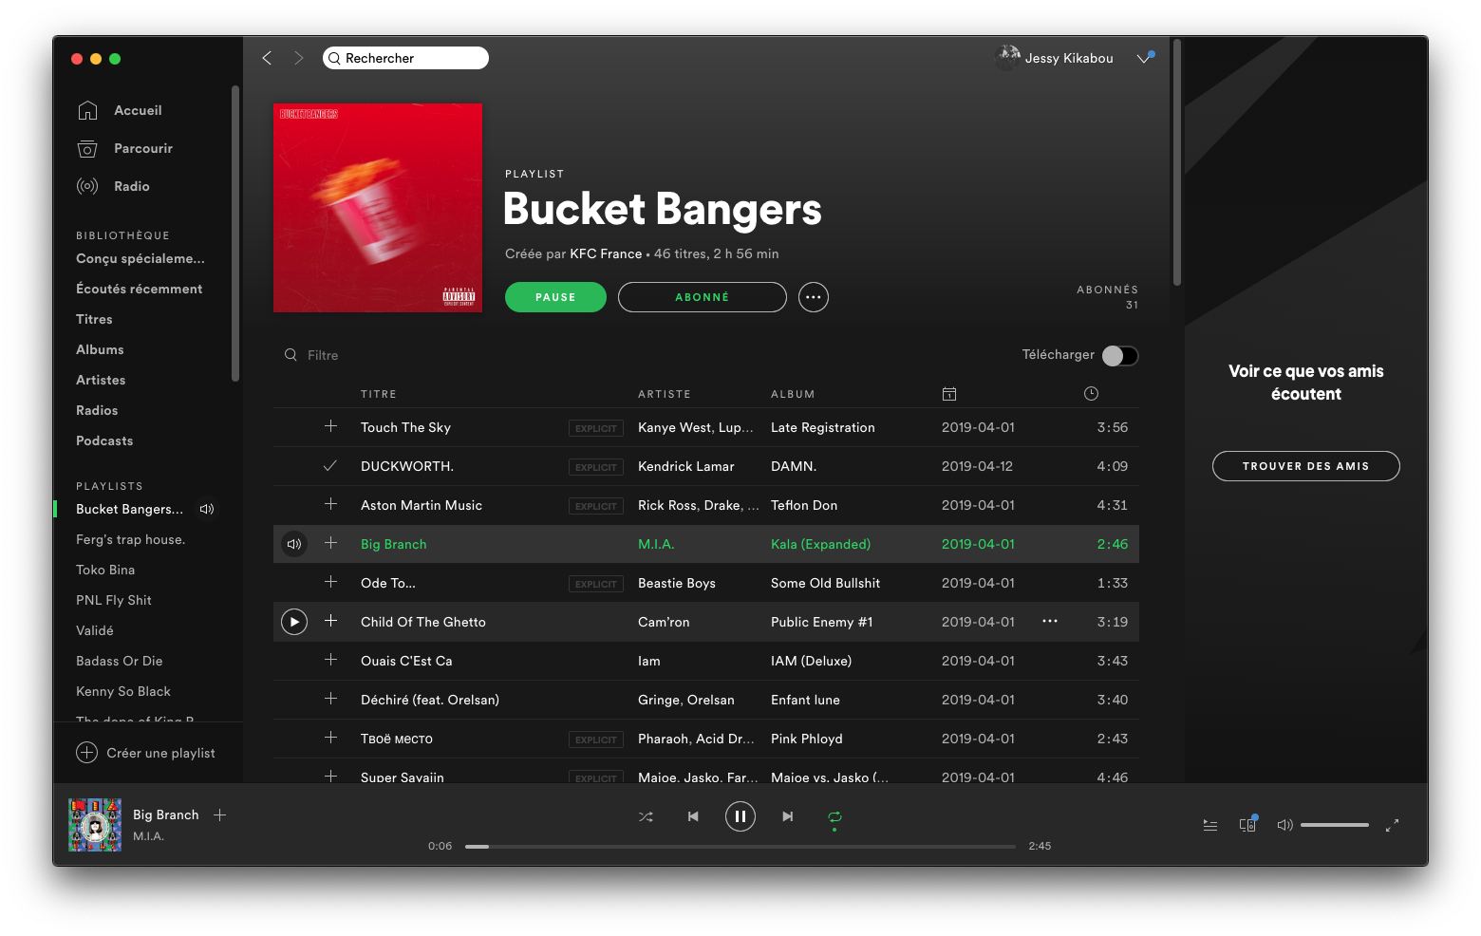The height and width of the screenshot is (936, 1481).
Task: Open the play queue
Action: (x=1209, y=825)
